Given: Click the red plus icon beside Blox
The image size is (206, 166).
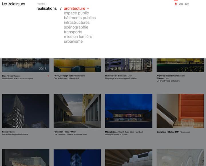Looking at the screenshot, I should click(x=48, y=76).
